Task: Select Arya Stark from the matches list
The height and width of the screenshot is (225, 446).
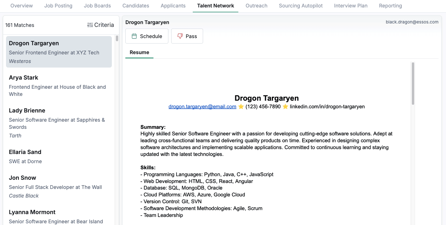Action: point(59,86)
